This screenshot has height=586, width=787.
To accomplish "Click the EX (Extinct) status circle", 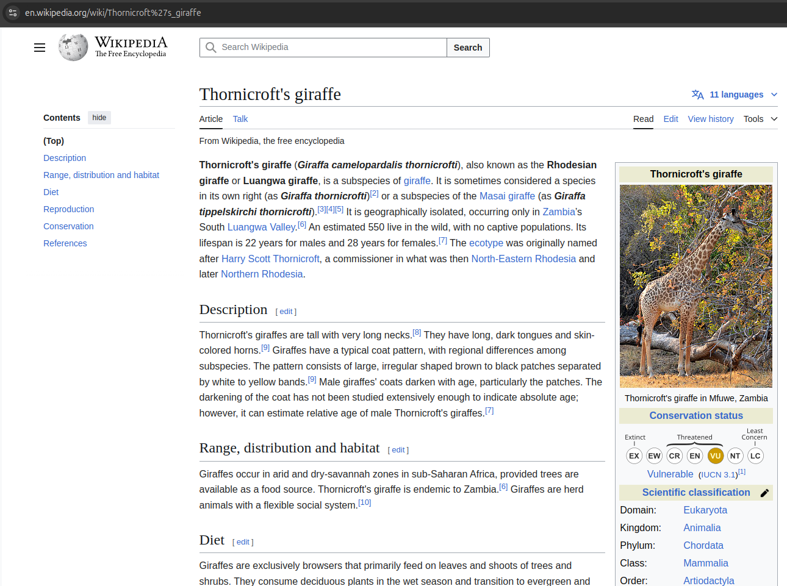I will point(634,456).
